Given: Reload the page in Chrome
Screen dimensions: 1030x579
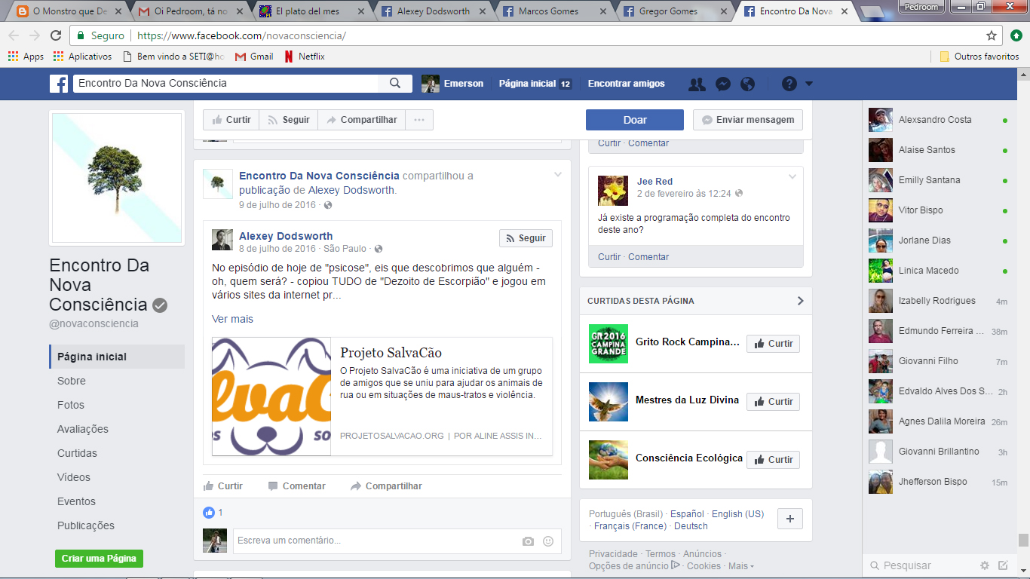Looking at the screenshot, I should coord(56,35).
